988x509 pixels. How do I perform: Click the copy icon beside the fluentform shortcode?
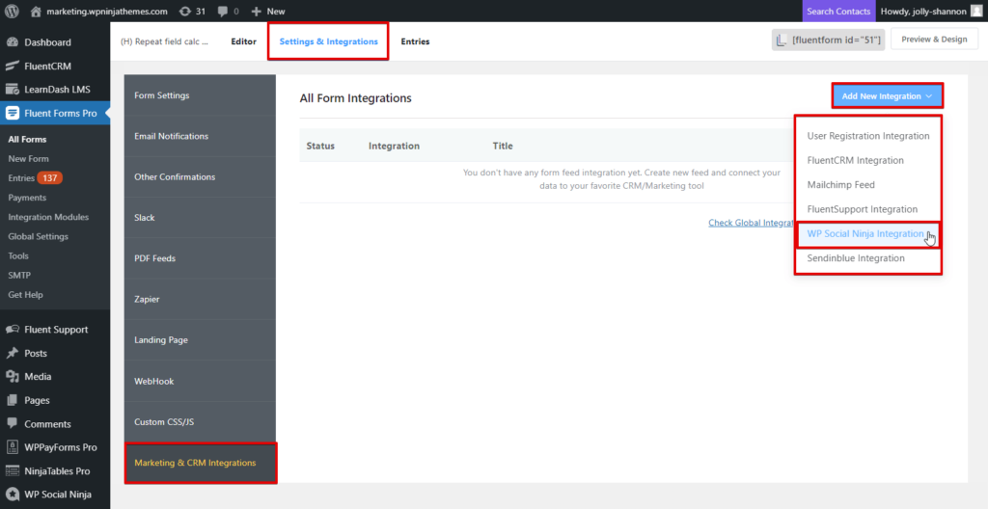click(782, 40)
